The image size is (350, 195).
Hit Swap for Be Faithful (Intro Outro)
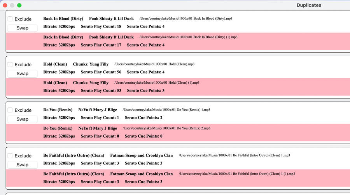pos(23,165)
